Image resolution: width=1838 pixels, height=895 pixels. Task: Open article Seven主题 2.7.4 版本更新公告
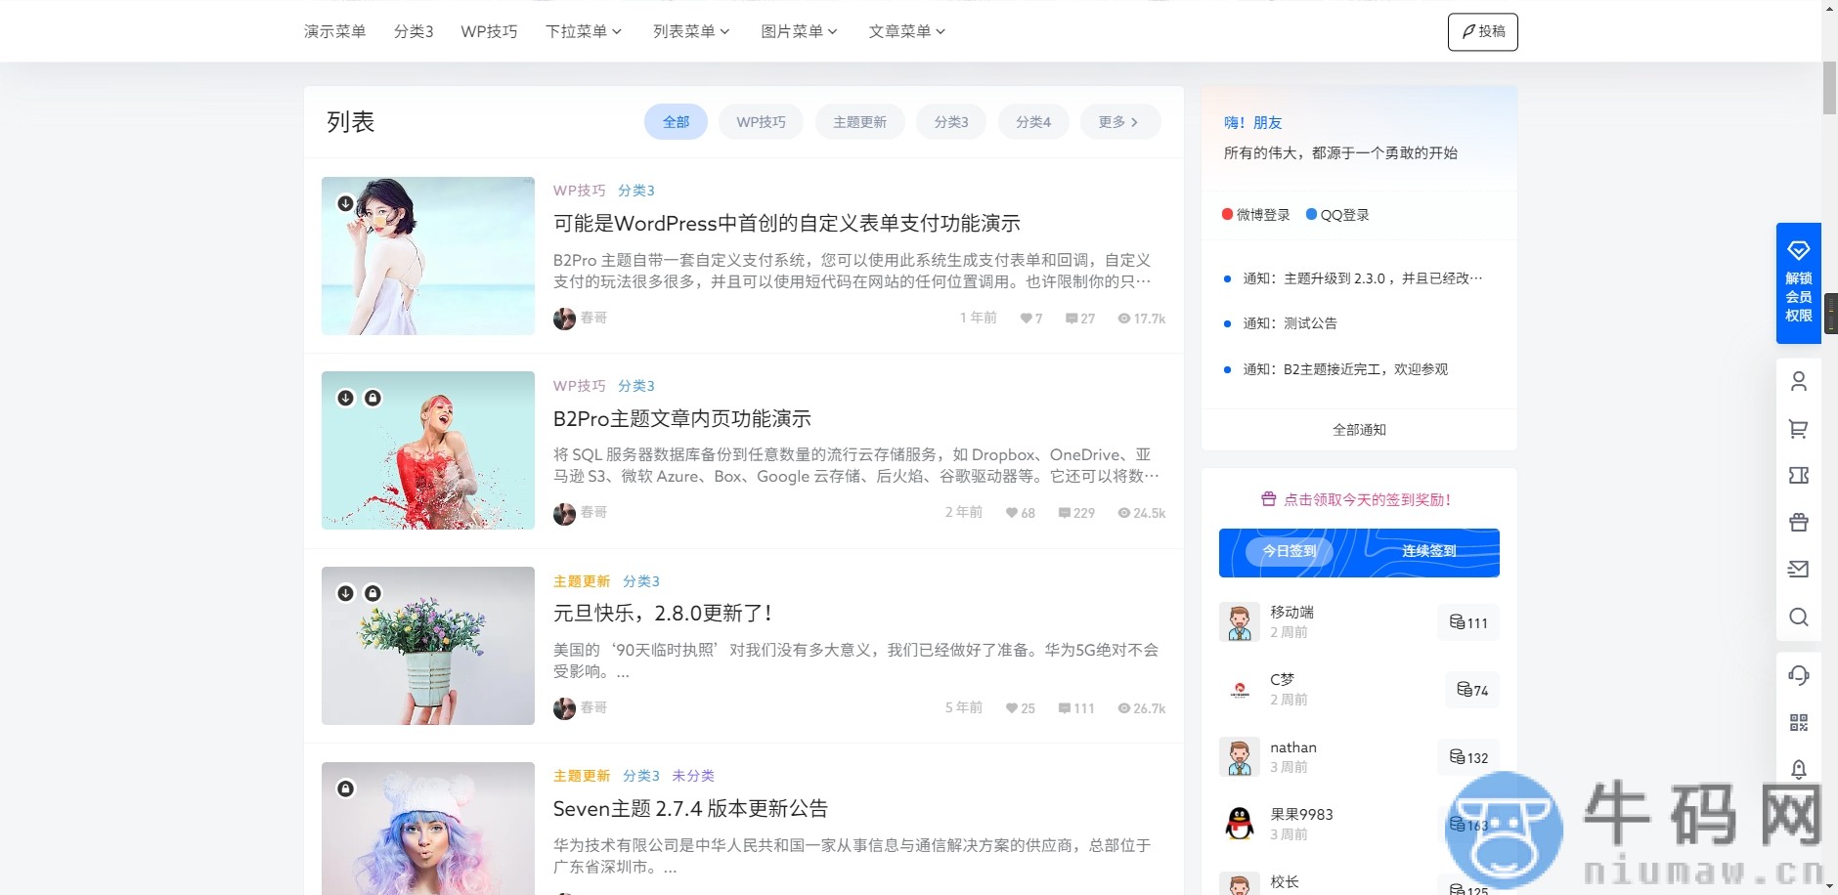[690, 809]
